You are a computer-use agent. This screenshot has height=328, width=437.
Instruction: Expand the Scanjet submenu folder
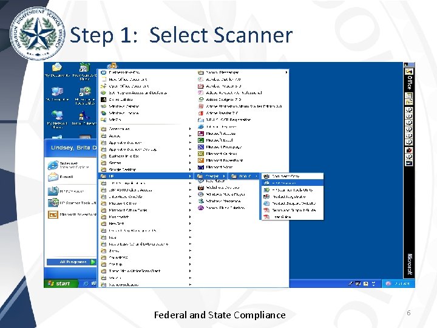(x=211, y=176)
